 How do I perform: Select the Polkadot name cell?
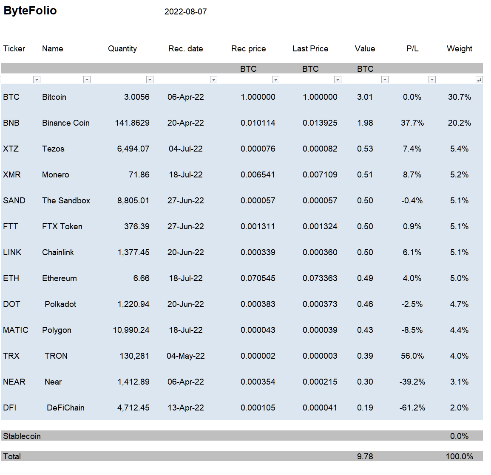pyautogui.click(x=60, y=304)
